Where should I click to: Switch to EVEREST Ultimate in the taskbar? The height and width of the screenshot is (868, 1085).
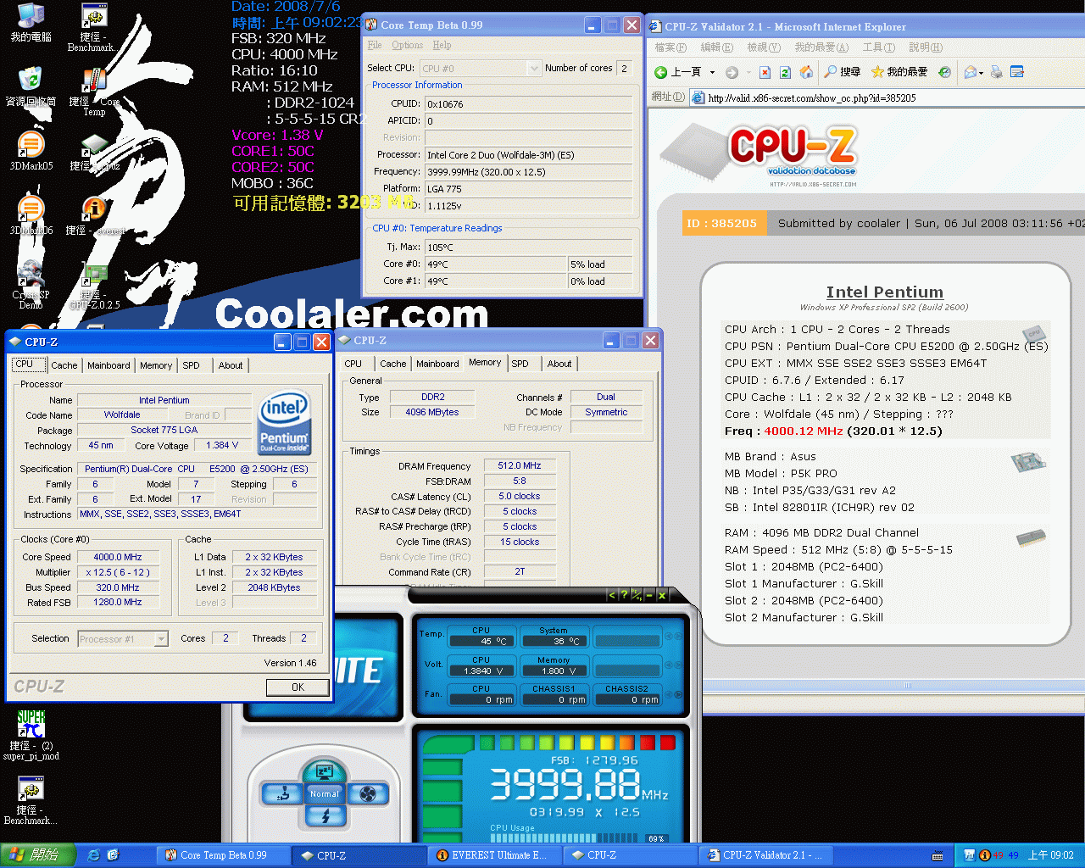pos(495,855)
